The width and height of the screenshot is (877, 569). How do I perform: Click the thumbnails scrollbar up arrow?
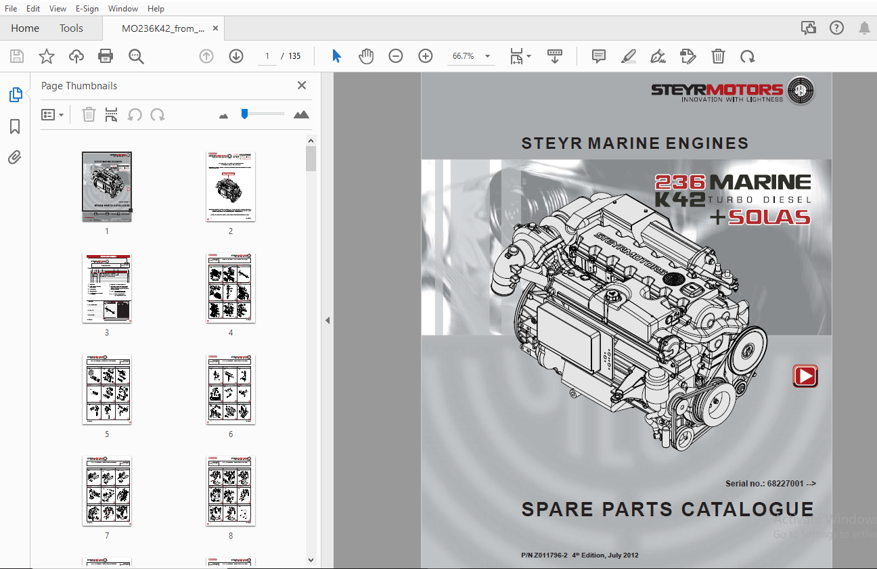(311, 141)
